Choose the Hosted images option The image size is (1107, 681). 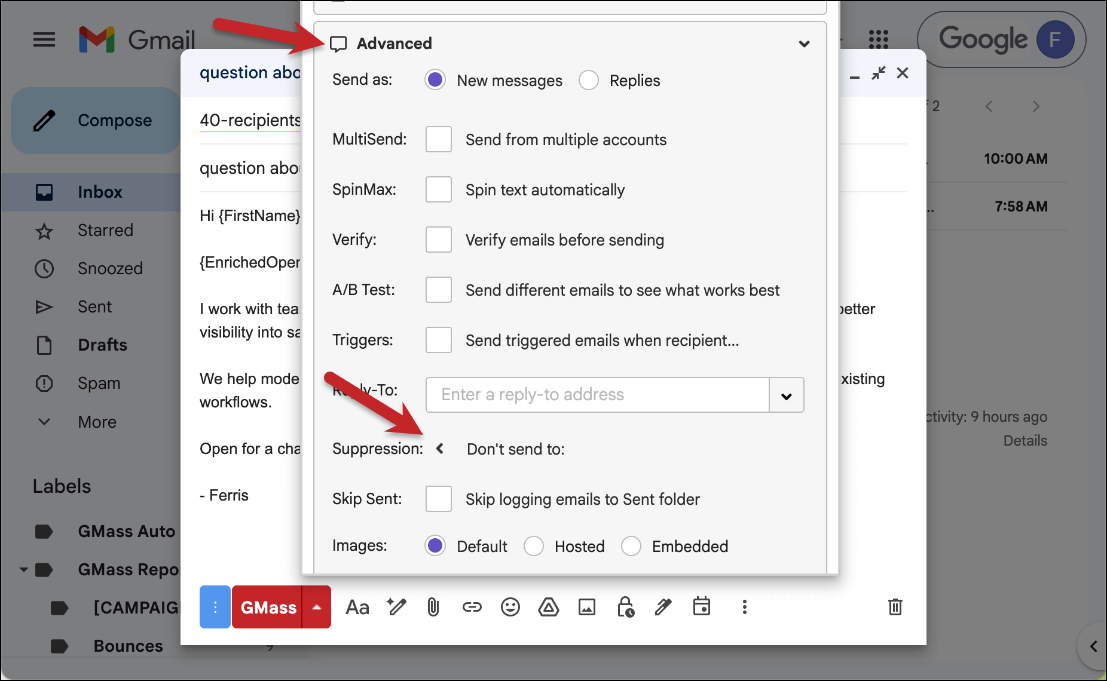(533, 546)
